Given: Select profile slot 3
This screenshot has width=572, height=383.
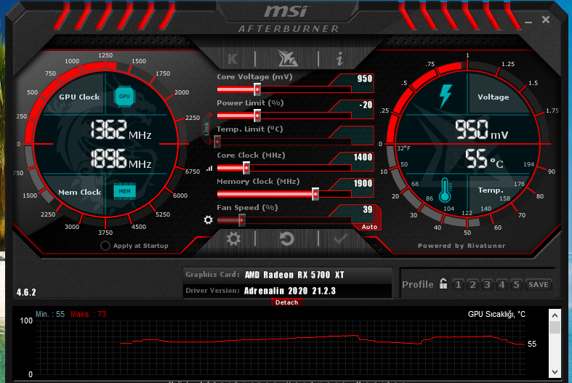Looking at the screenshot, I should coord(488,284).
